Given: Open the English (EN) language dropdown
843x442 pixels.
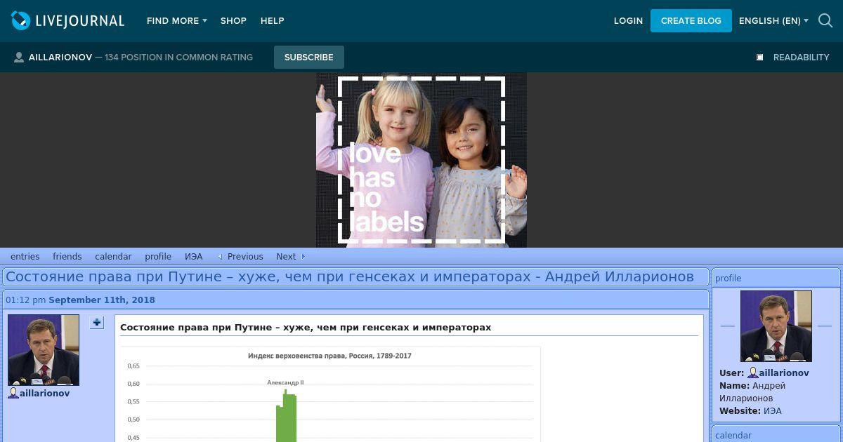Looking at the screenshot, I should coord(773,21).
